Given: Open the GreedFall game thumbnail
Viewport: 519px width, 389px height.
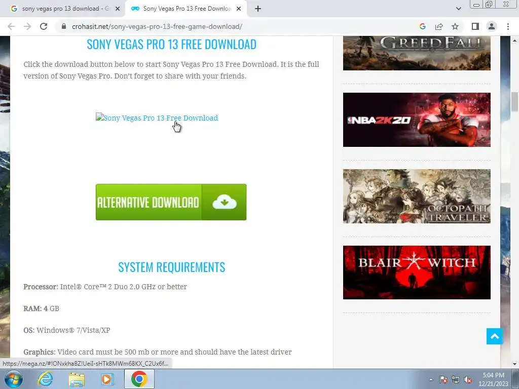Looking at the screenshot, I should tap(417, 53).
